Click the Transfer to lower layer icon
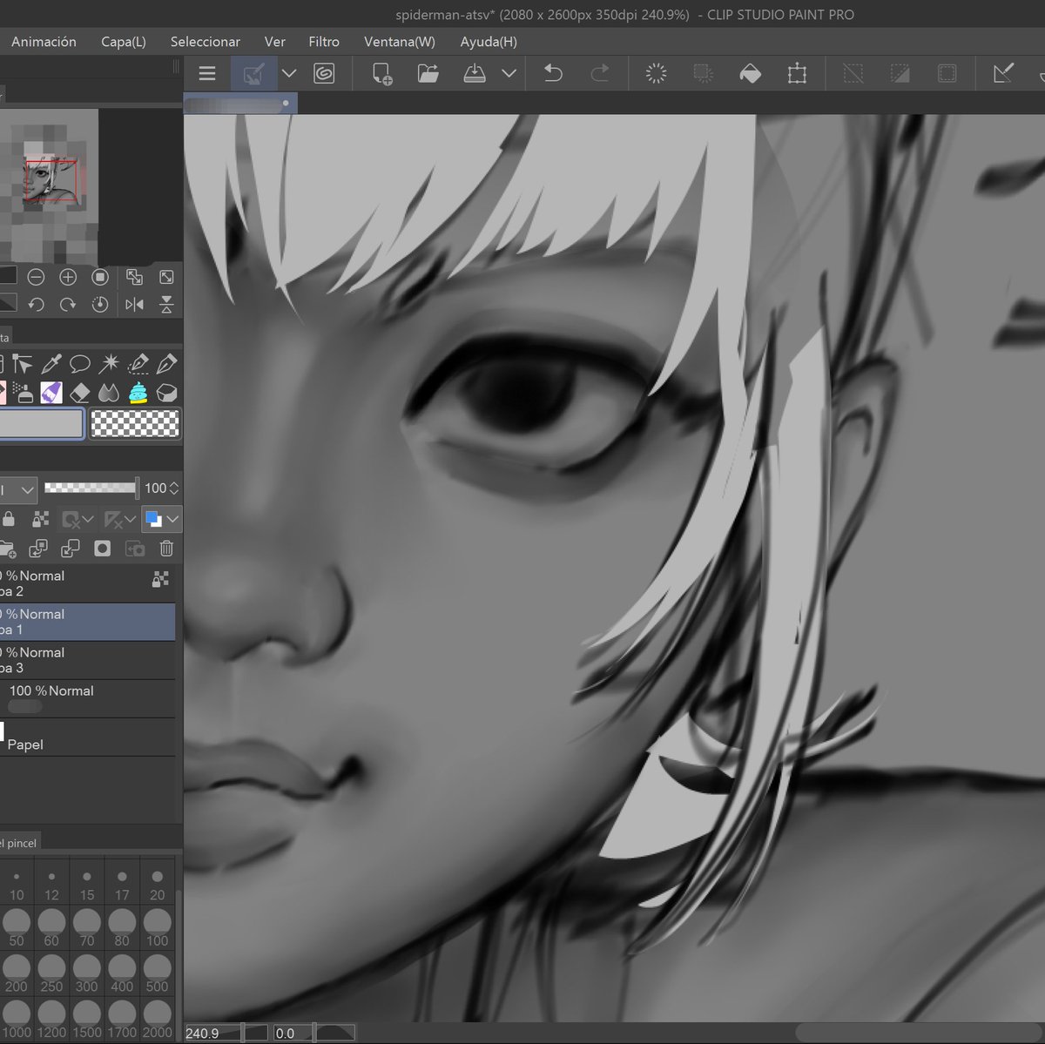This screenshot has width=1045, height=1044. pyautogui.click(x=37, y=549)
